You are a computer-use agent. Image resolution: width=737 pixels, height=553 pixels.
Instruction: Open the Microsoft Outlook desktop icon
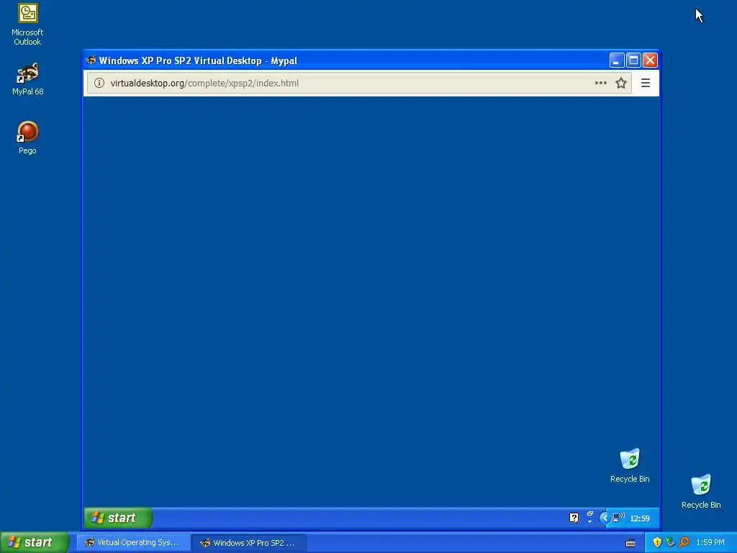tap(27, 24)
